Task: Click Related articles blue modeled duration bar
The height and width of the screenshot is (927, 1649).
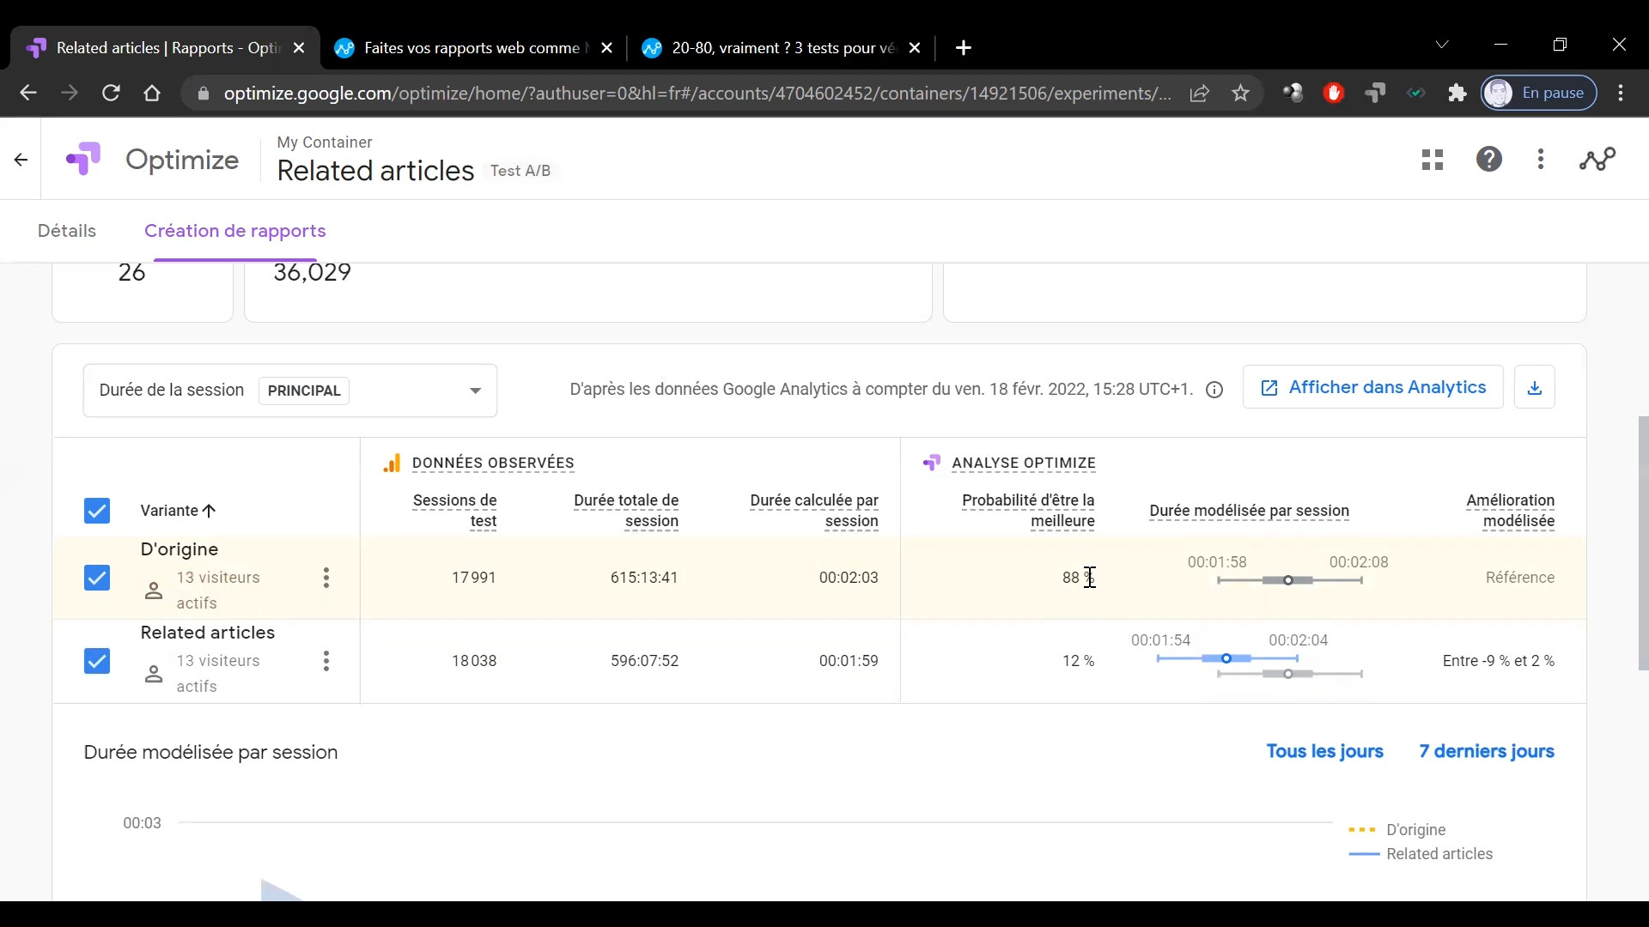Action: tap(1227, 659)
